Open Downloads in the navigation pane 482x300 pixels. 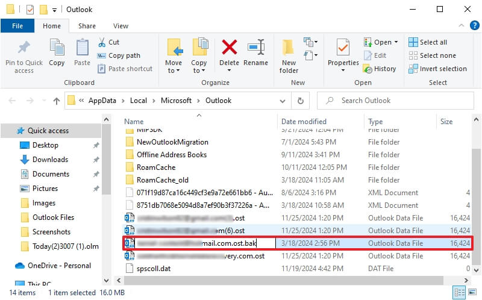pyautogui.click(x=50, y=160)
